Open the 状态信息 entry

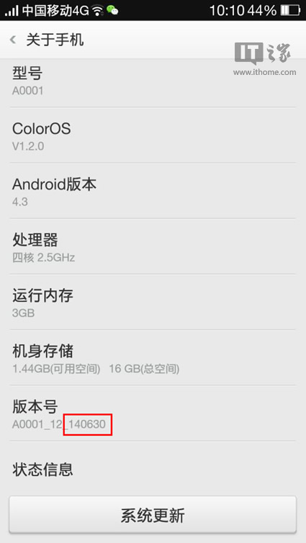click(x=153, y=469)
